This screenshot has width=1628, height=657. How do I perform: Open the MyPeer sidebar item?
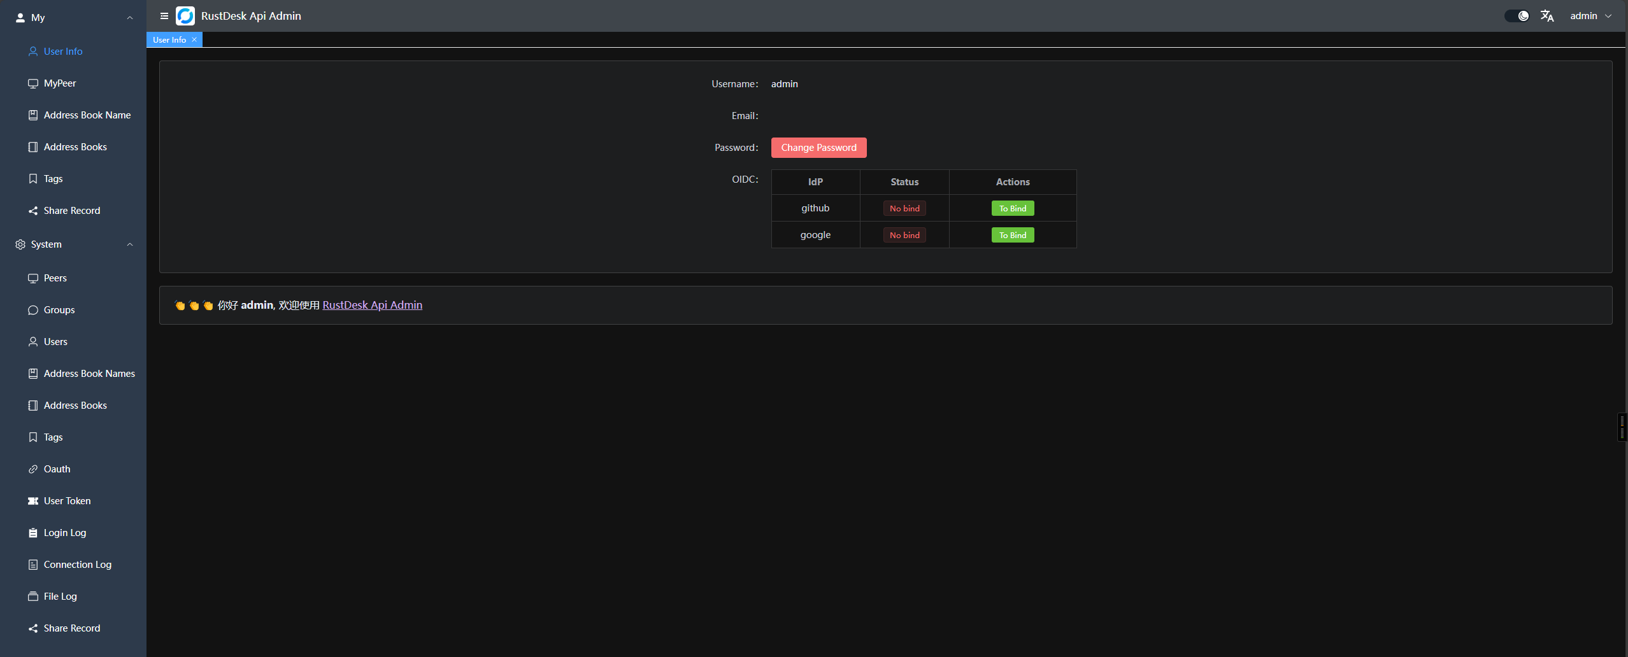(x=61, y=83)
